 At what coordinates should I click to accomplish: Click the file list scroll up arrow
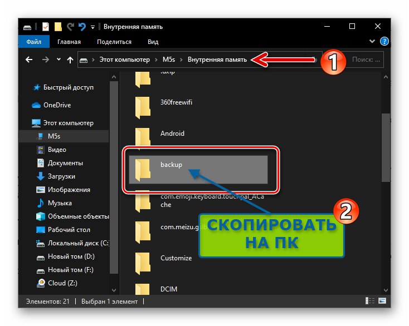pos(386,77)
